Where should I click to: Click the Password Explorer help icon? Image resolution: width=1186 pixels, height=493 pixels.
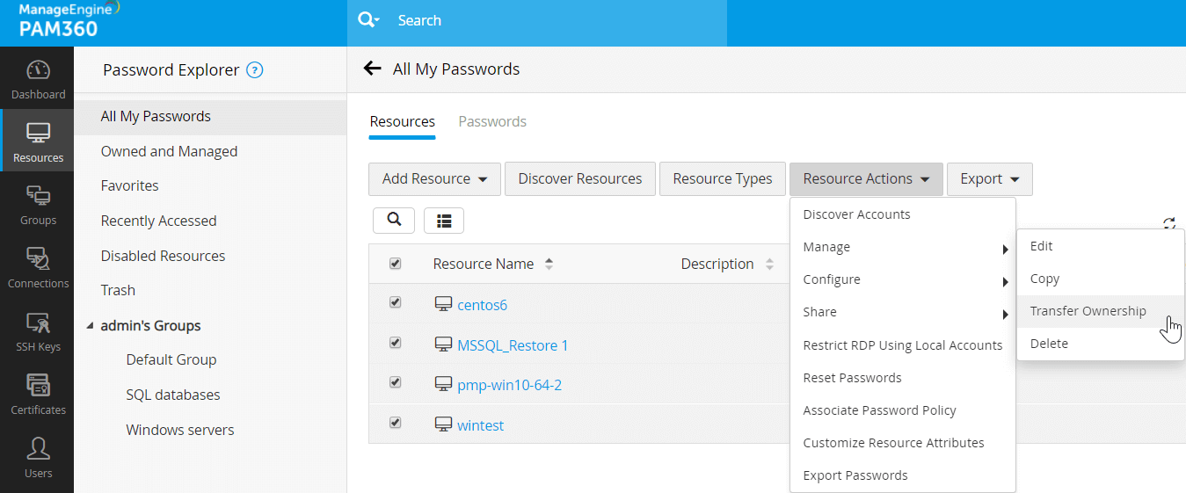point(255,70)
